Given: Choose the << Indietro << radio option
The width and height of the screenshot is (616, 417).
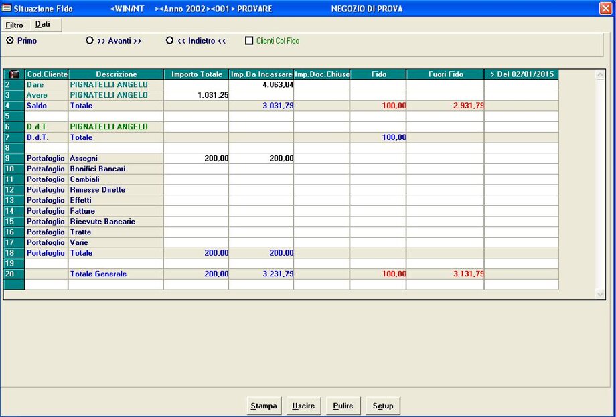Looking at the screenshot, I should (170, 41).
